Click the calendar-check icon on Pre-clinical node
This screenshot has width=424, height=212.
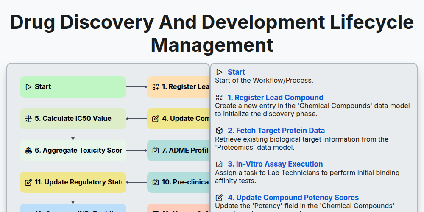(156, 182)
